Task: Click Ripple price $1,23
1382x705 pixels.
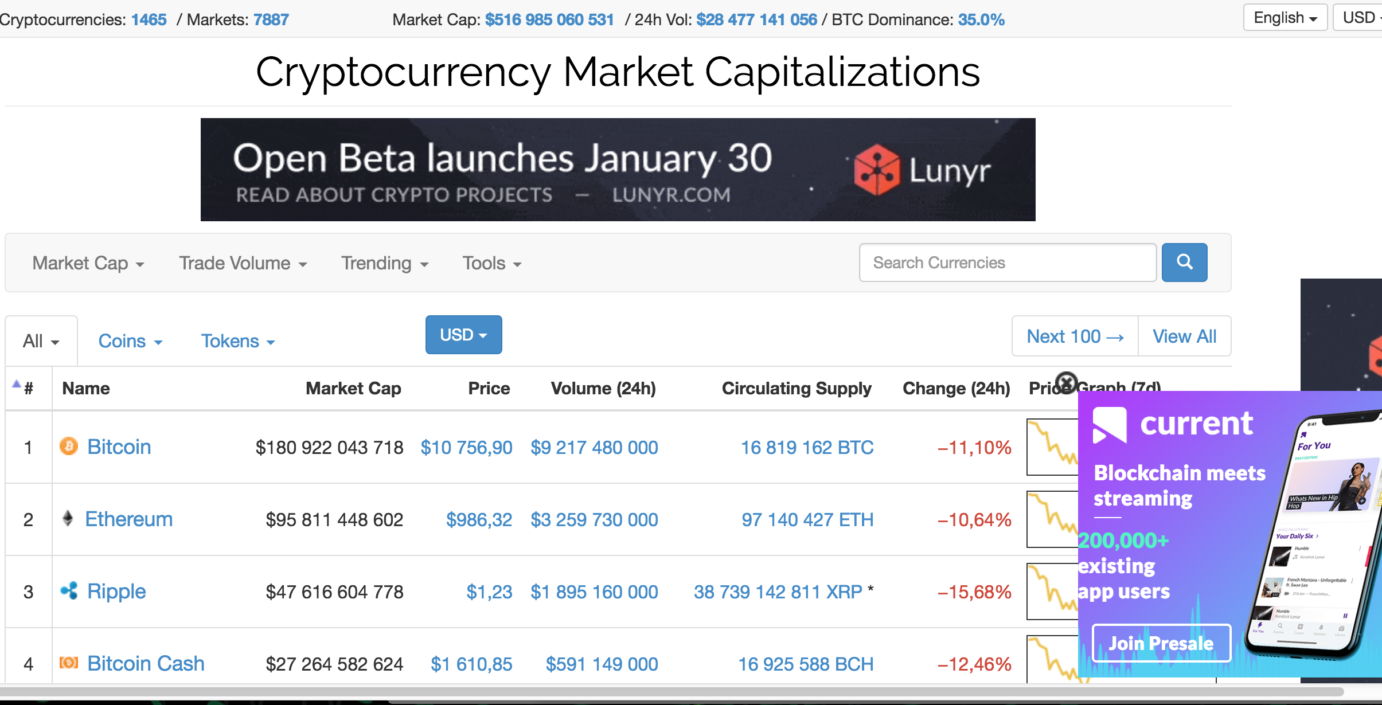Action: (x=489, y=592)
